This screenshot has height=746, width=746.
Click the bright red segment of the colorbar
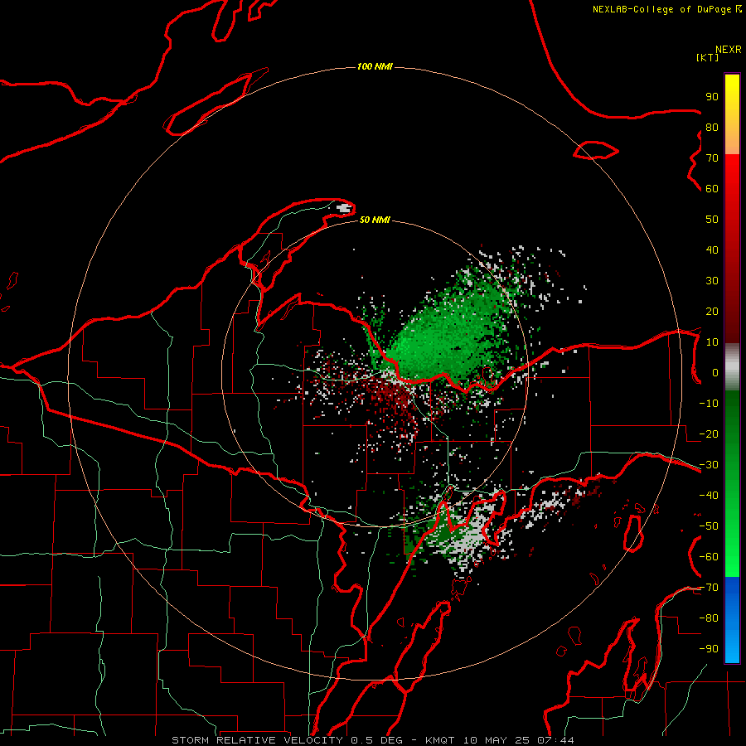coord(732,249)
